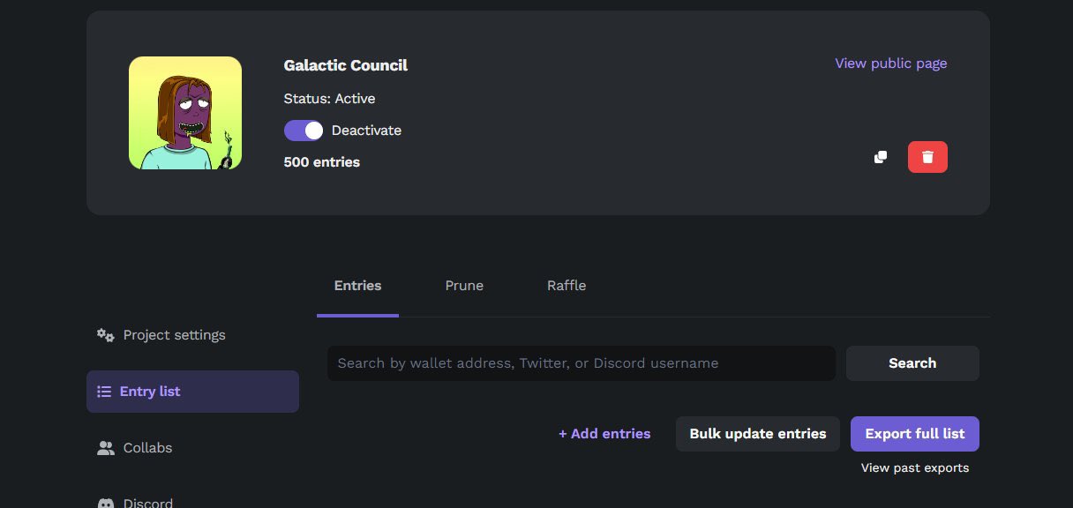Click the Collabs people icon
Screen dimensions: 1073x508
106,448
